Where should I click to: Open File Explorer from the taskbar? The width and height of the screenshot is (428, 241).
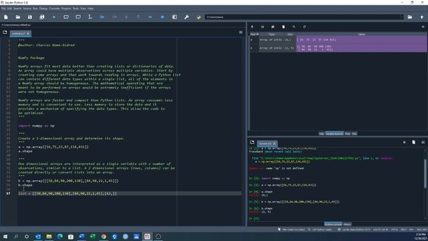pos(49,236)
